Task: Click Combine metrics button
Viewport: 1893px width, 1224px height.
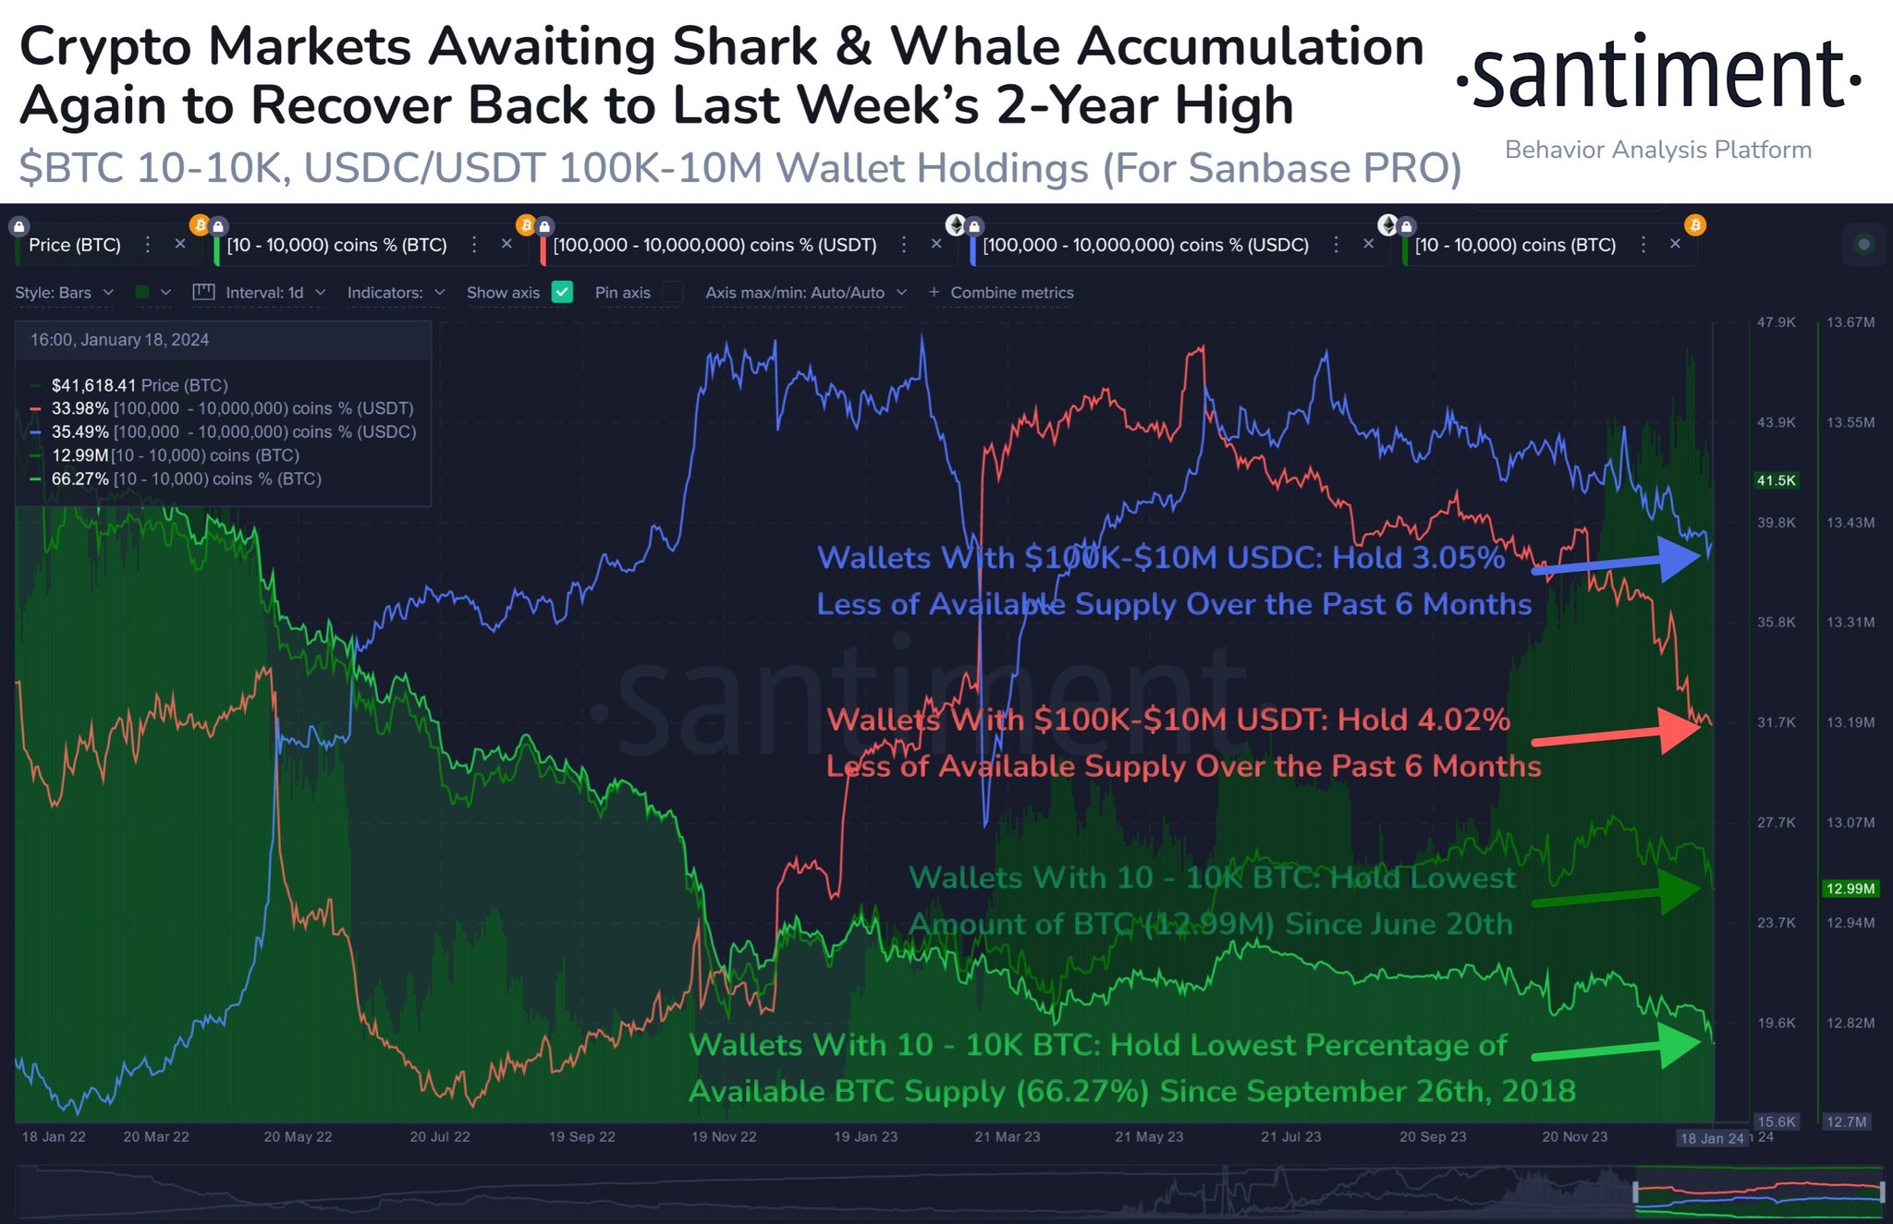Action: tap(1002, 293)
